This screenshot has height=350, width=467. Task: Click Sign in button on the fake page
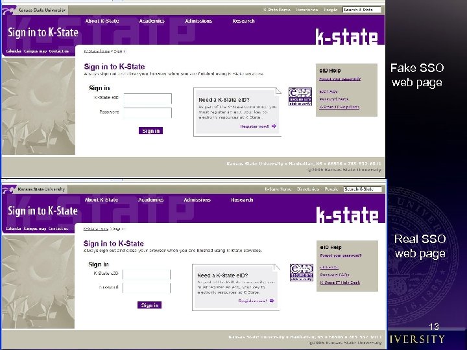pyautogui.click(x=150, y=131)
